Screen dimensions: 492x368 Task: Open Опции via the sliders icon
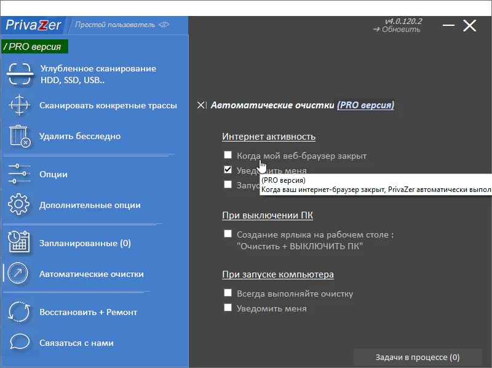(x=20, y=174)
